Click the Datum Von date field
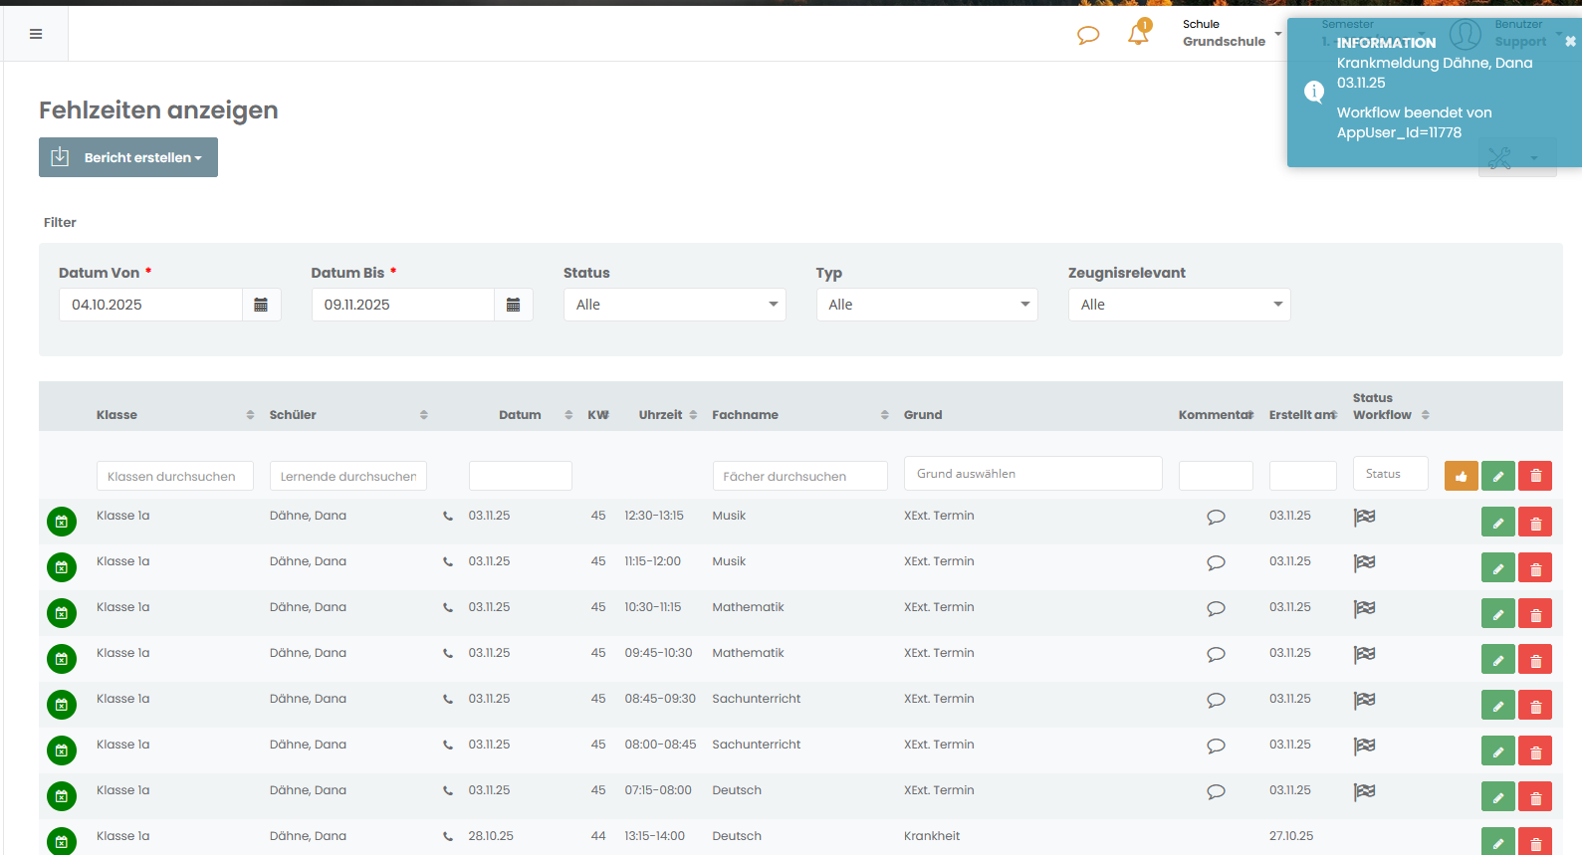Viewport: 1582px width, 855px height. [150, 305]
